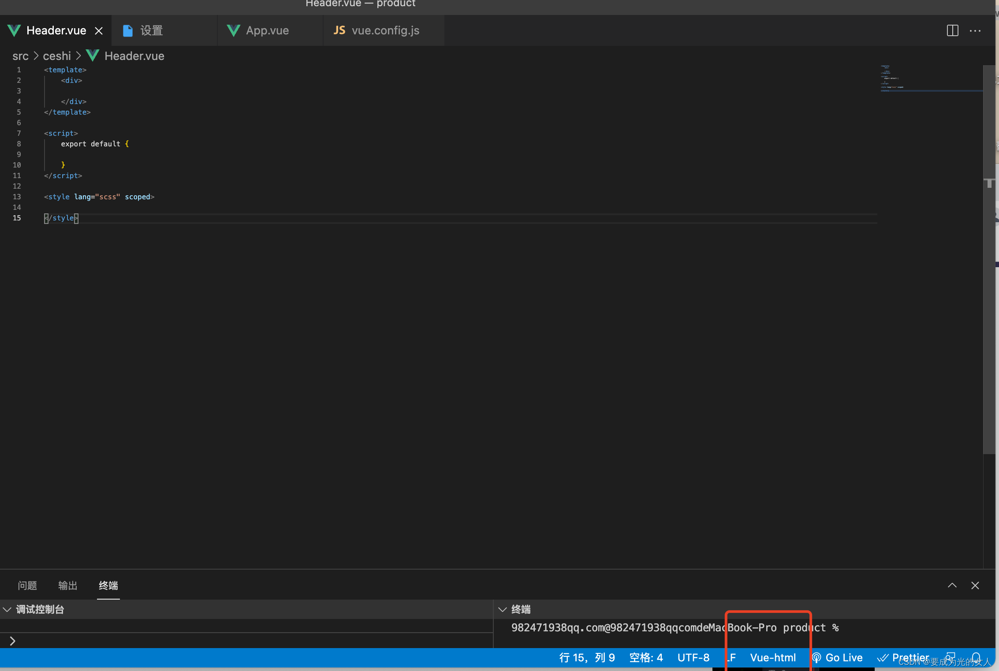Viewport: 999px width, 671px height.
Task: Close the Header.vue tab
Action: click(99, 30)
